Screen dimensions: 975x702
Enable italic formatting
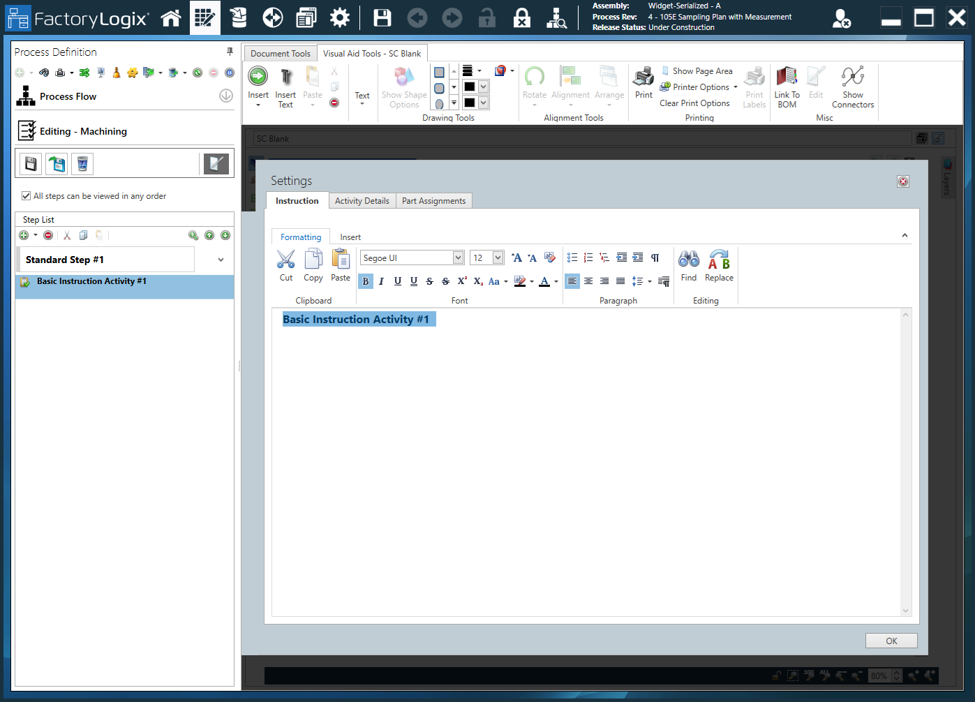click(381, 281)
